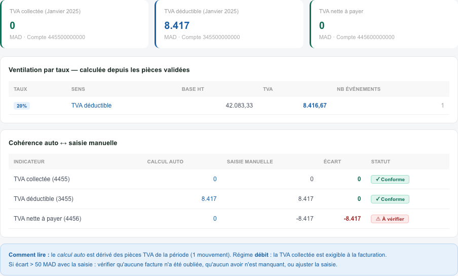Click the ÉCART column header
The width and height of the screenshot is (458, 276).
pyautogui.click(x=332, y=162)
